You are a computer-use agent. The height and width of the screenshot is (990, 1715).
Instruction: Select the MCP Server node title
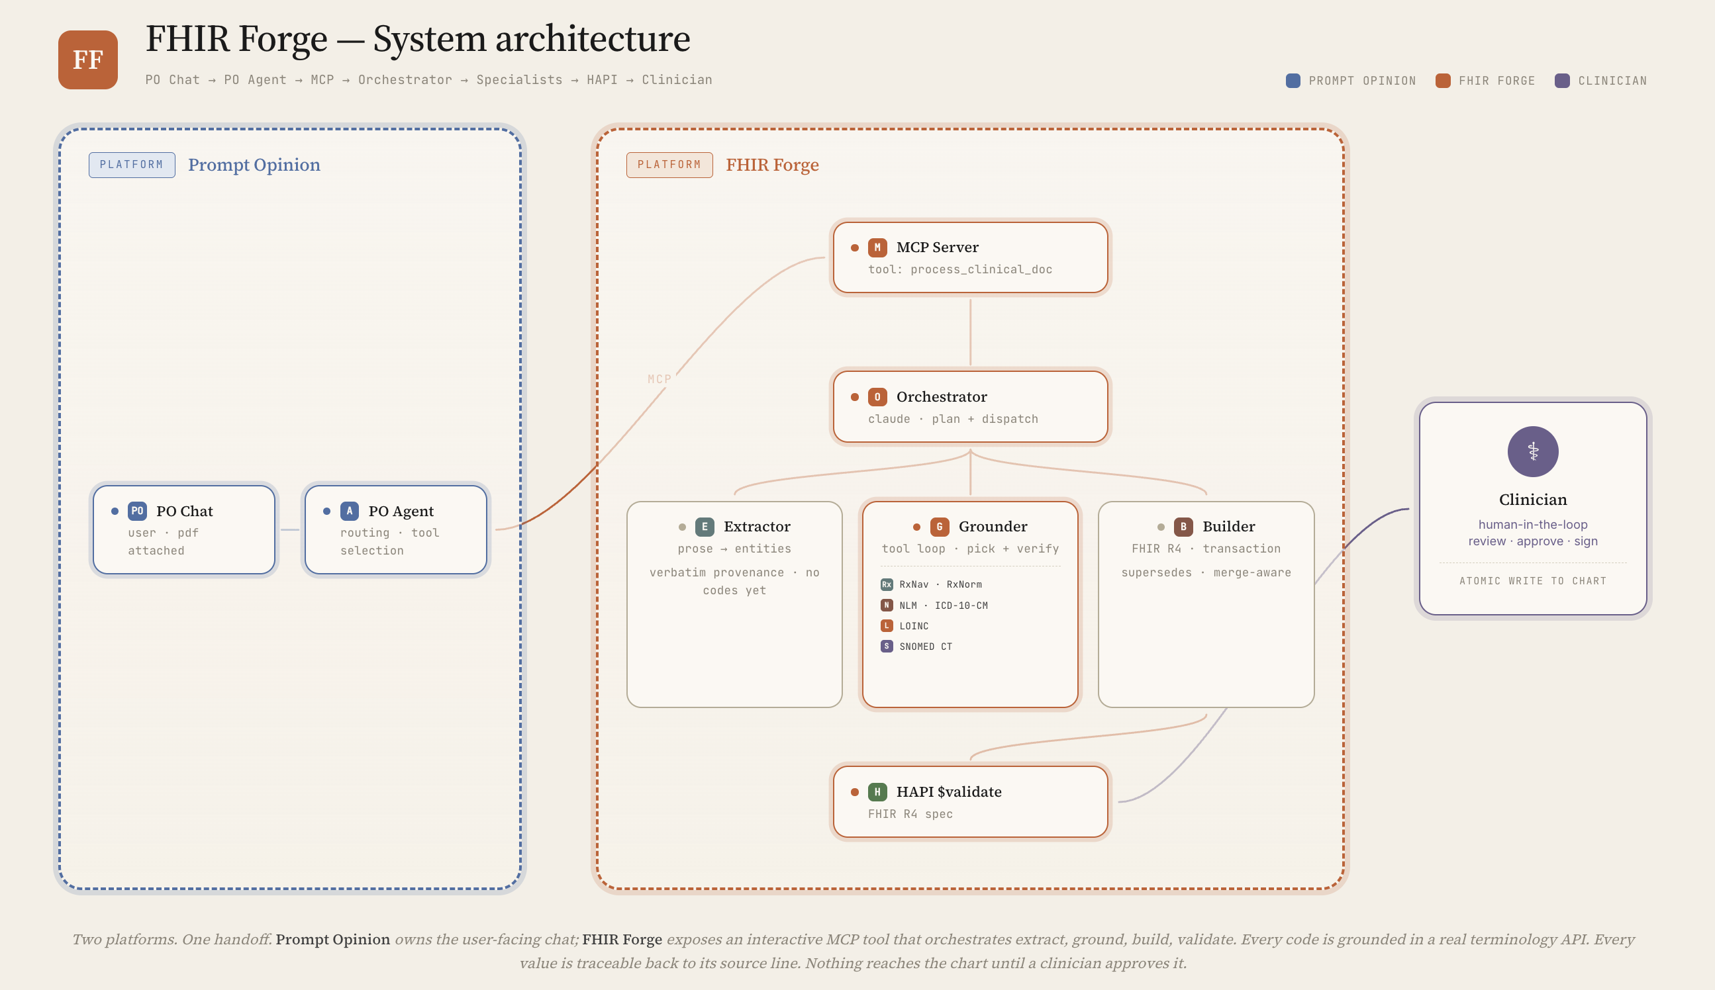938,247
